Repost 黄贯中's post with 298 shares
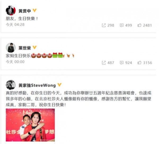Screen dimensions: 159x144 [x=108, y=25]
